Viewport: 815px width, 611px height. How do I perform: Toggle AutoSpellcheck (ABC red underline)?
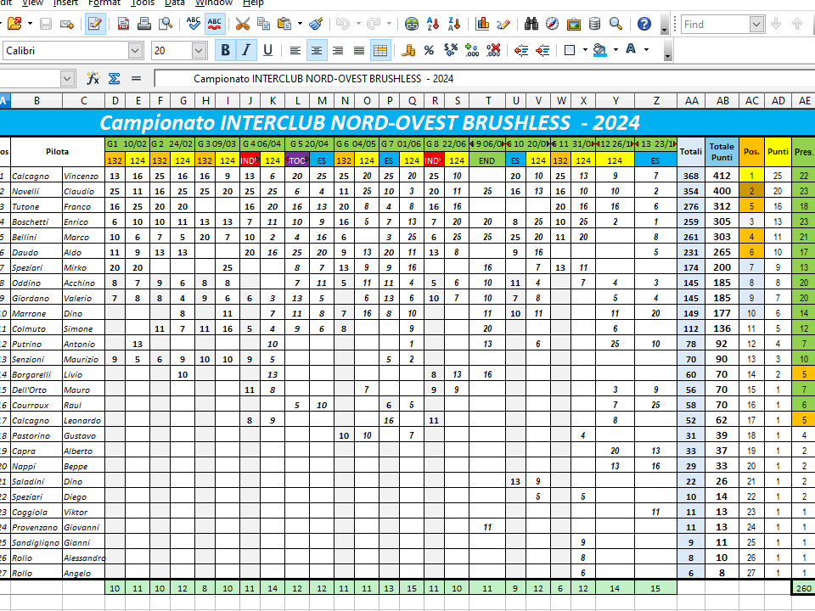coord(215,24)
